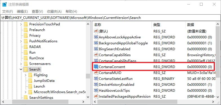Click the Registry Editor app icon in title bar
The width and height of the screenshot is (221, 105).
point(5,5)
